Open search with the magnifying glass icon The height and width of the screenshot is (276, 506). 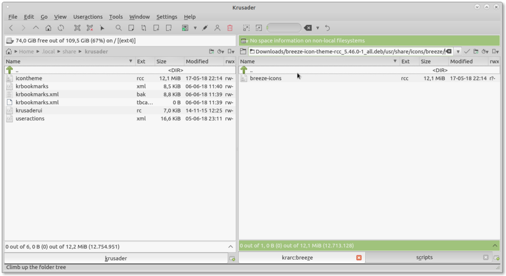click(119, 28)
